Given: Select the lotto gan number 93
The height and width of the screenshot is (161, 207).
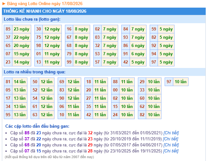Looking at the screenshot, I should 125,37.
